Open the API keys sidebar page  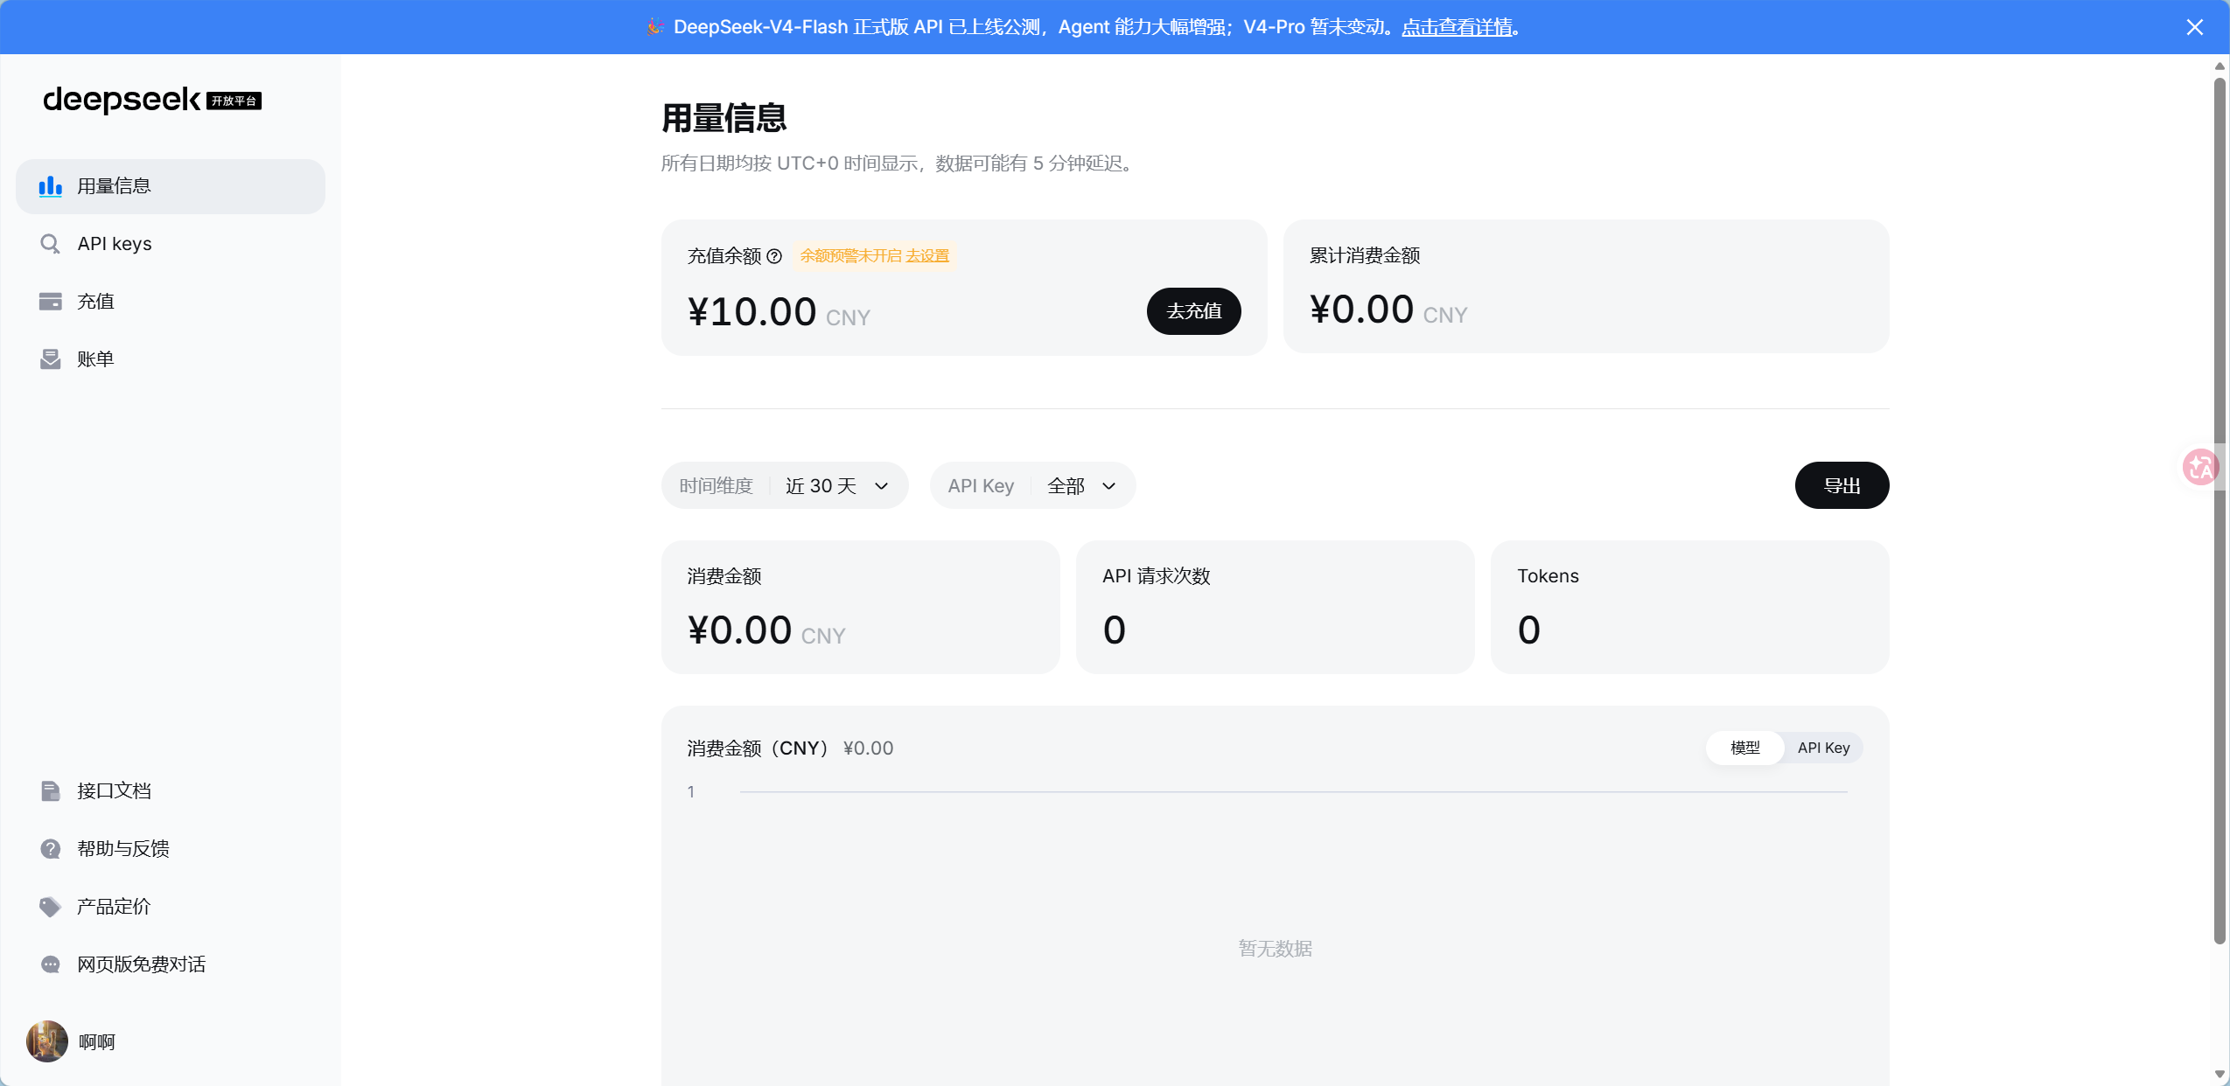pos(171,244)
